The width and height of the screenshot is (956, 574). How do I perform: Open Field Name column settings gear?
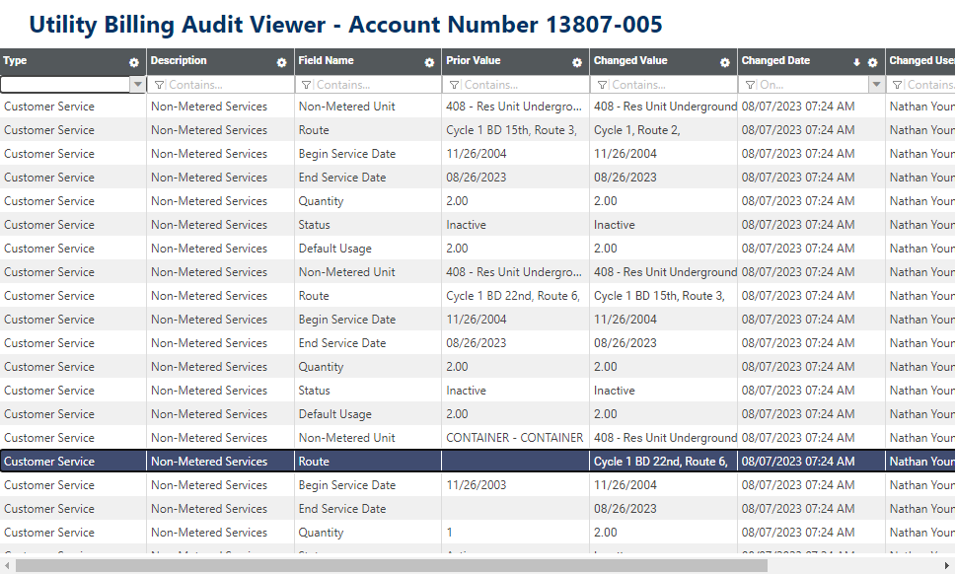tap(429, 62)
